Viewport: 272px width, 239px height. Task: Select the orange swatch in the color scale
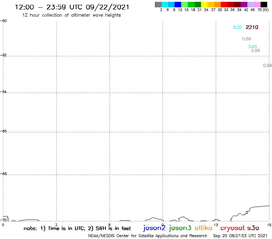click(218, 4)
